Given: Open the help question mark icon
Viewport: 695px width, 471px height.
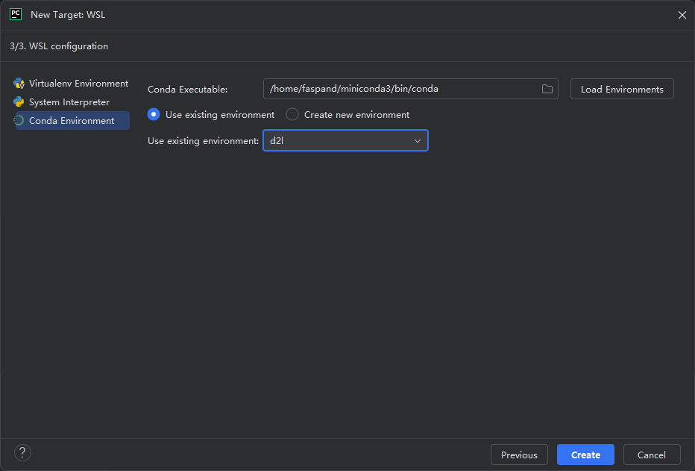Looking at the screenshot, I should (x=22, y=453).
